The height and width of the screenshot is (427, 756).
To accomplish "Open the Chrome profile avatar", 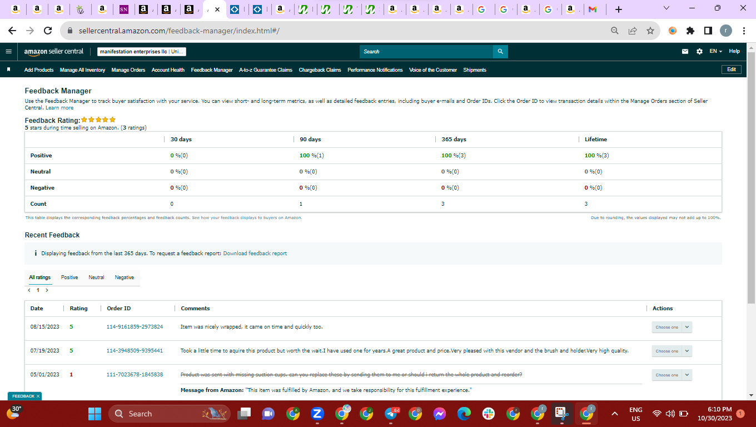I will 726,31.
